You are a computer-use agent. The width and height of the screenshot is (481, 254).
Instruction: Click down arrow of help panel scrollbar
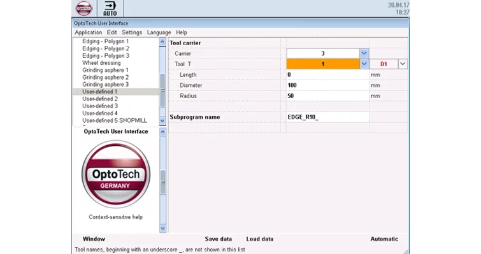[162, 229]
